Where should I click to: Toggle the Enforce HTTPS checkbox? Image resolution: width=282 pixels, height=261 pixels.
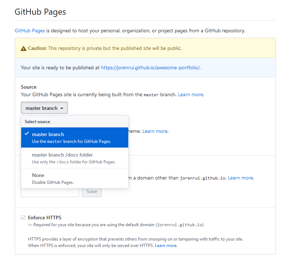point(23,218)
